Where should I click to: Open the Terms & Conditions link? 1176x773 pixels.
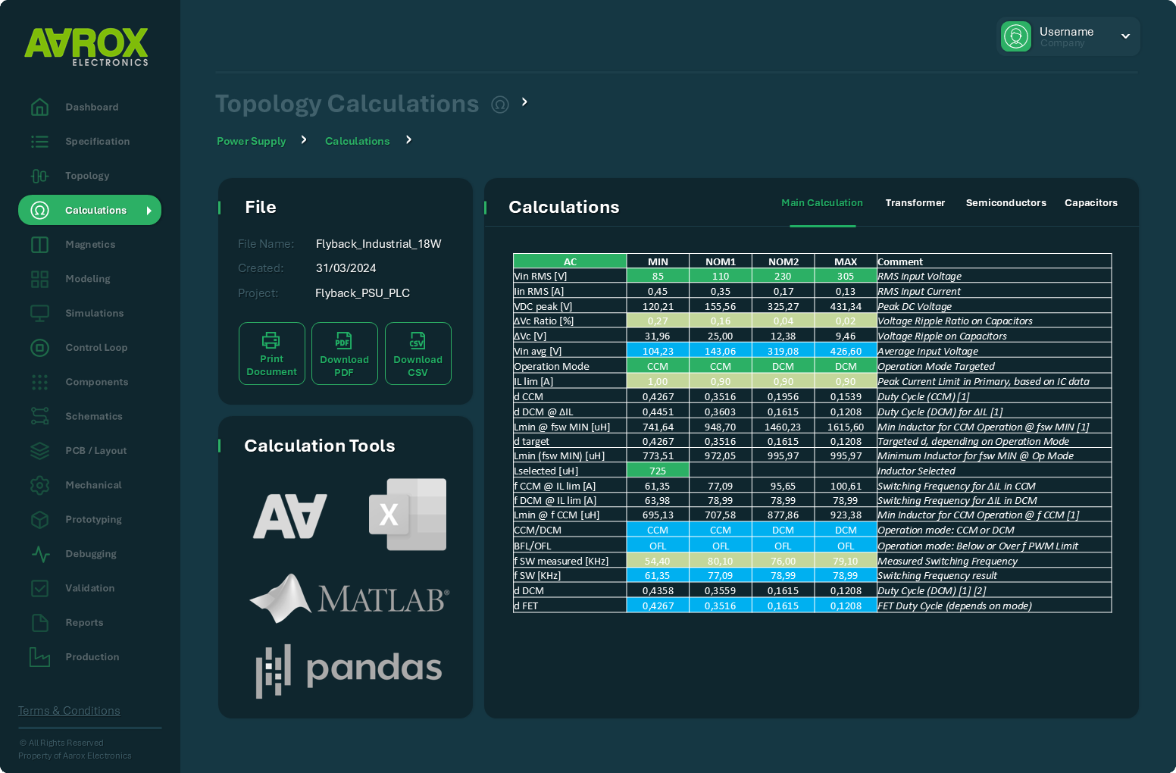click(69, 710)
